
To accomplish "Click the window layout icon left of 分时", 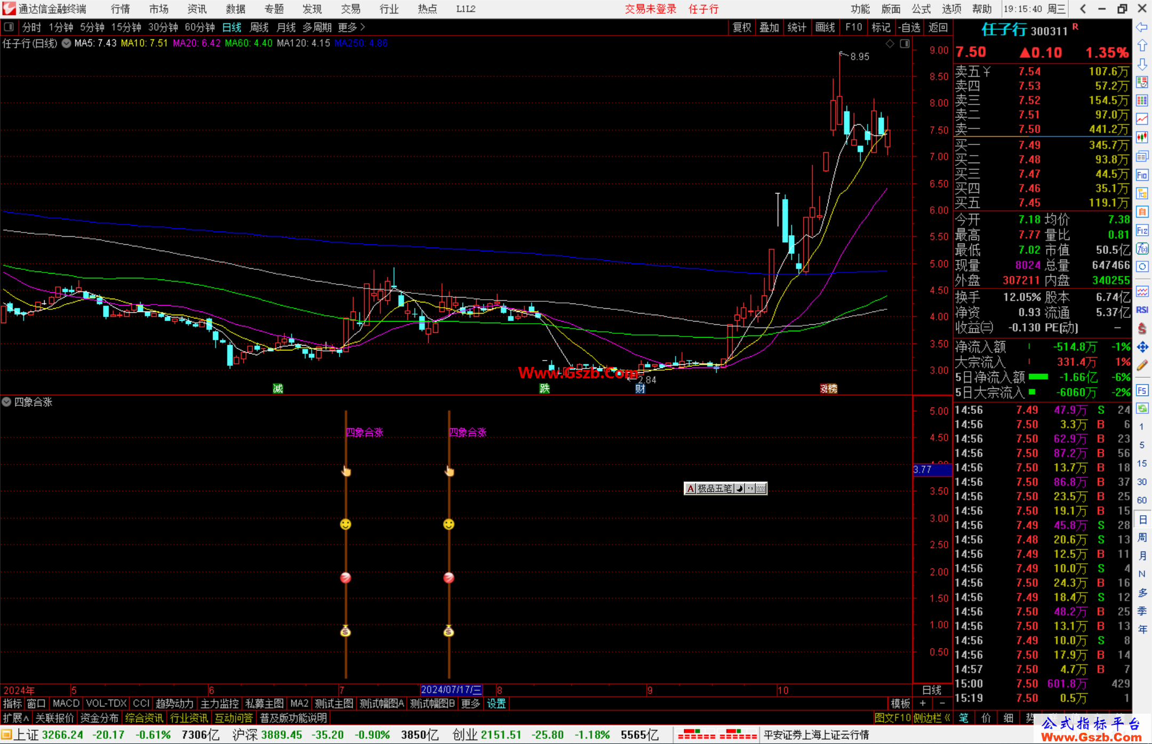I will pos(9,27).
